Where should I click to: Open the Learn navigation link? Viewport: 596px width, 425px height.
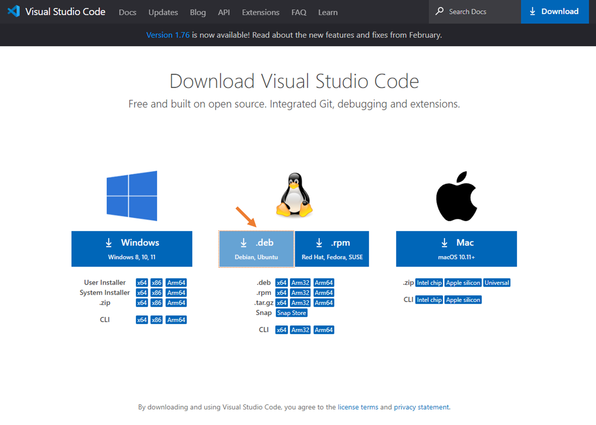coord(328,12)
